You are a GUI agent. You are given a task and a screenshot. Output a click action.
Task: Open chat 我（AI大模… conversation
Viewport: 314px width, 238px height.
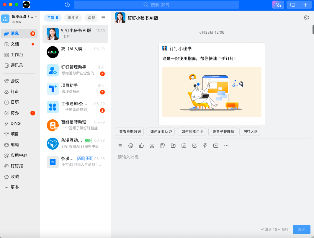pyautogui.click(x=75, y=52)
